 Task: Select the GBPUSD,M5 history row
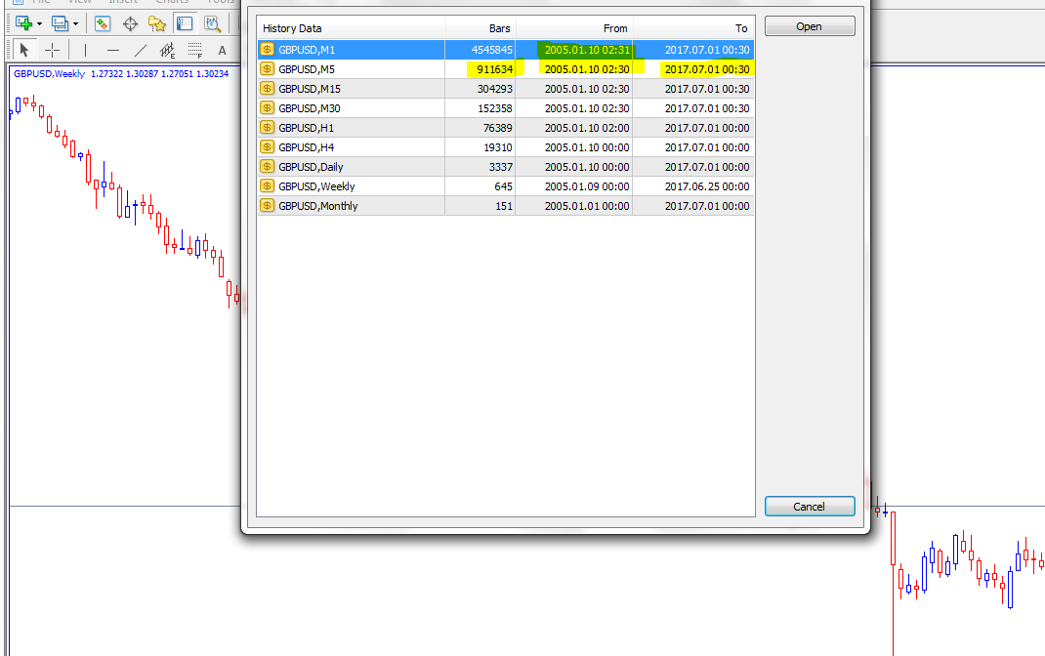click(x=352, y=69)
